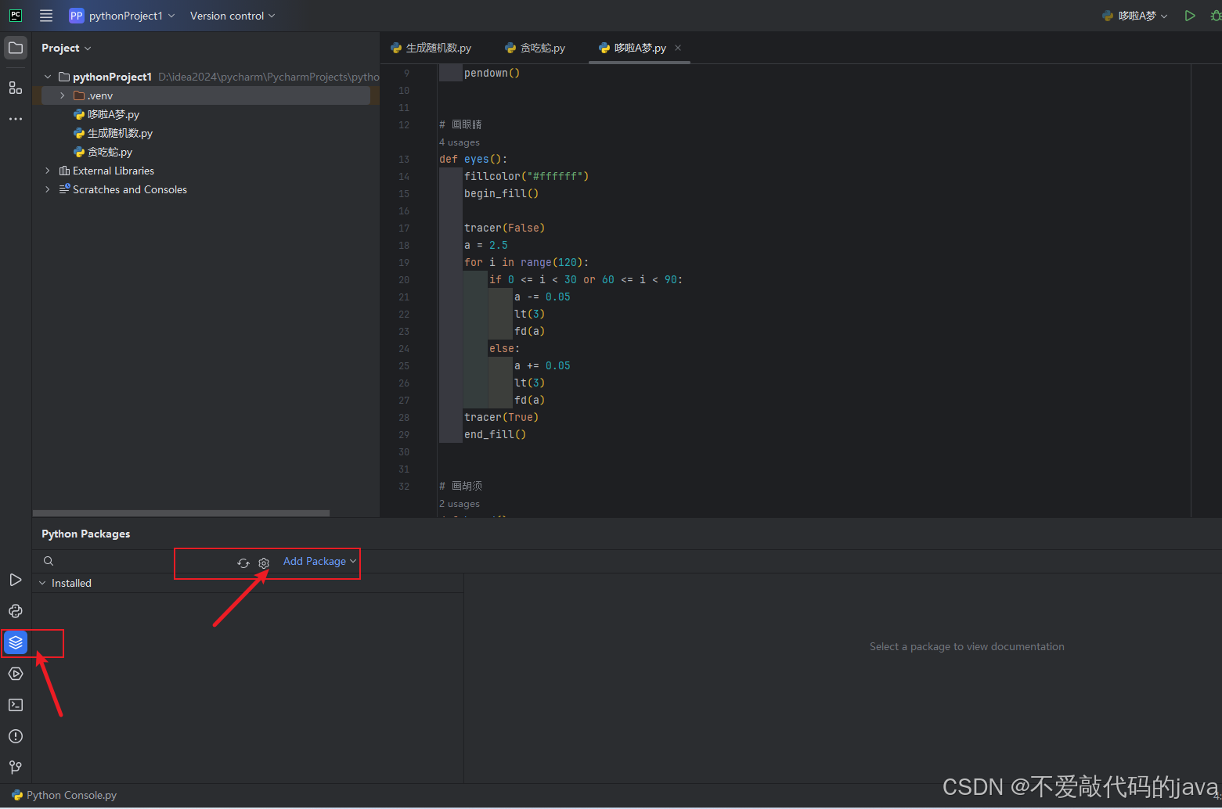
Task: Collapse the Installed packages section
Action: (x=42, y=582)
